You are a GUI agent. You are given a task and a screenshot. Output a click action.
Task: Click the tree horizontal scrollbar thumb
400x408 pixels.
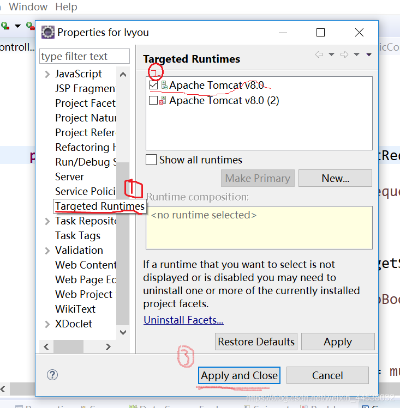coord(69,346)
